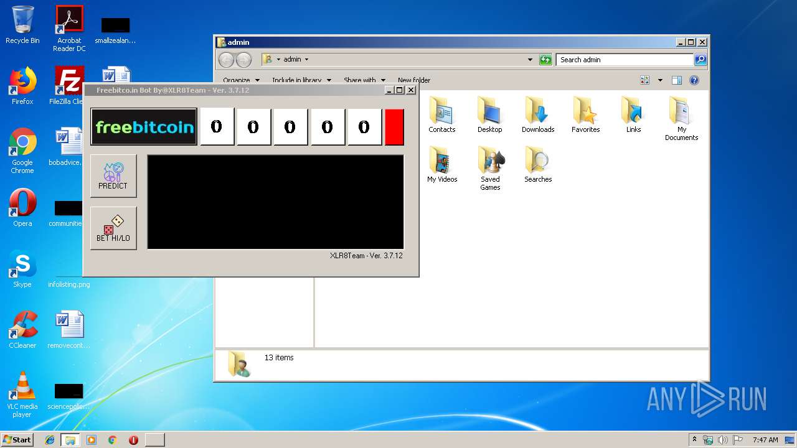This screenshot has height=448, width=797.
Task: Select Firefox desktop shortcut
Action: [x=22, y=86]
